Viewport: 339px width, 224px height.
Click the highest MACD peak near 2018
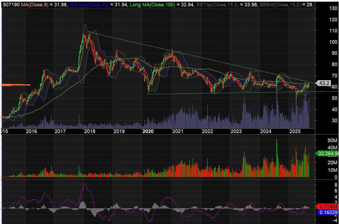(x=85, y=184)
